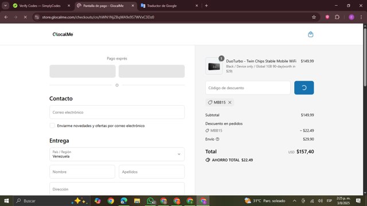367x206 pixels.
Task: Click the GlocalMe logo
Action: coord(63,34)
